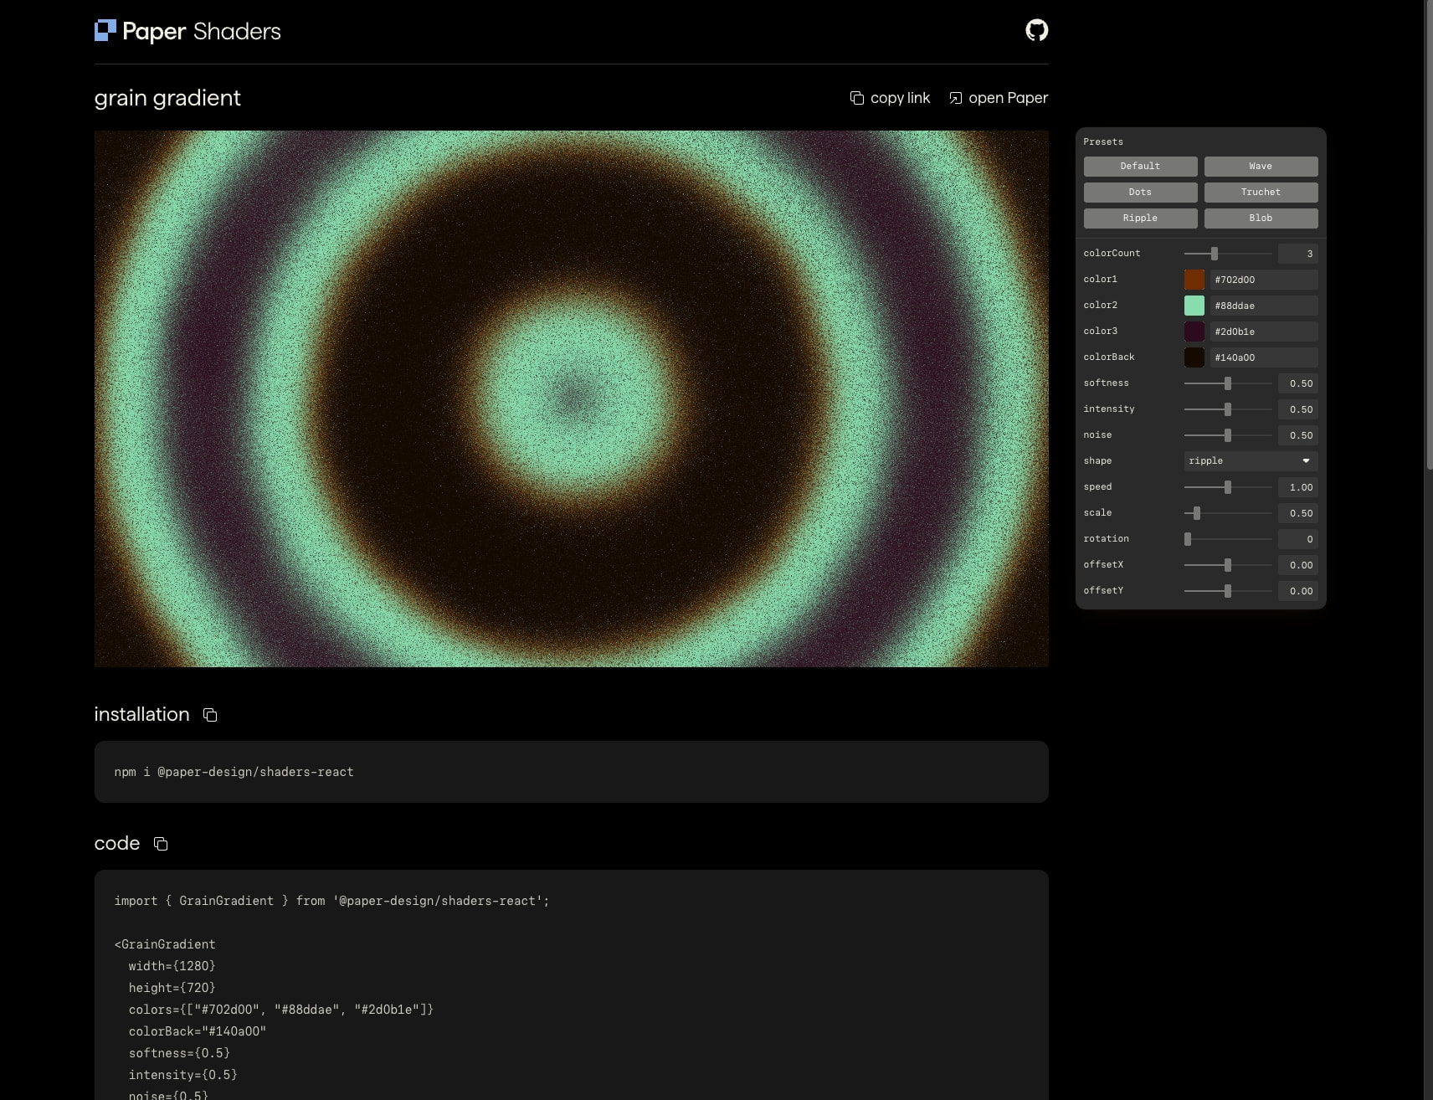This screenshot has width=1433, height=1100.
Task: Click the Presets panel label
Action: click(x=1103, y=142)
